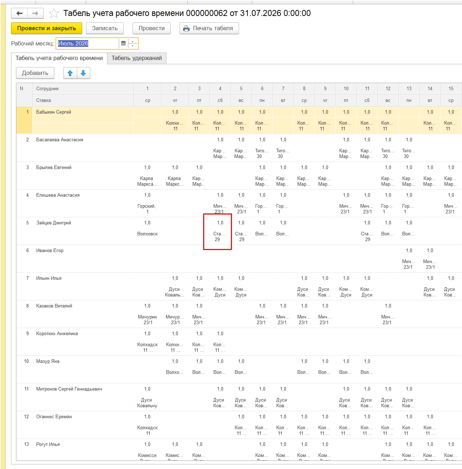Screen dimensions: 462x469
Task: Select the Сотрудник column header
Action: pyautogui.click(x=83, y=89)
